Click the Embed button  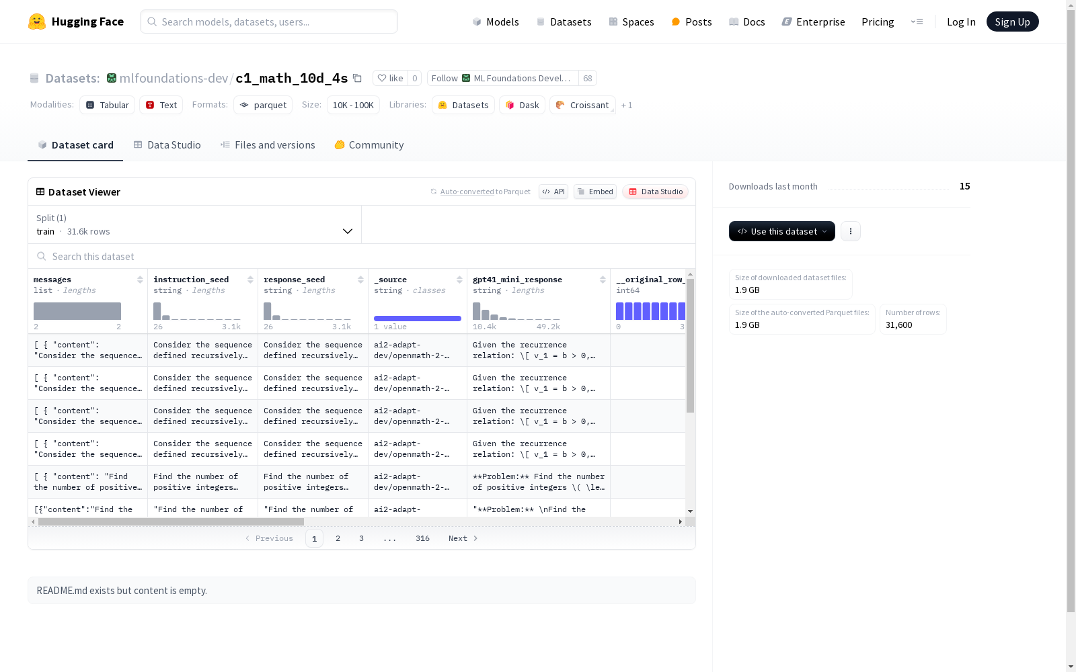(595, 192)
